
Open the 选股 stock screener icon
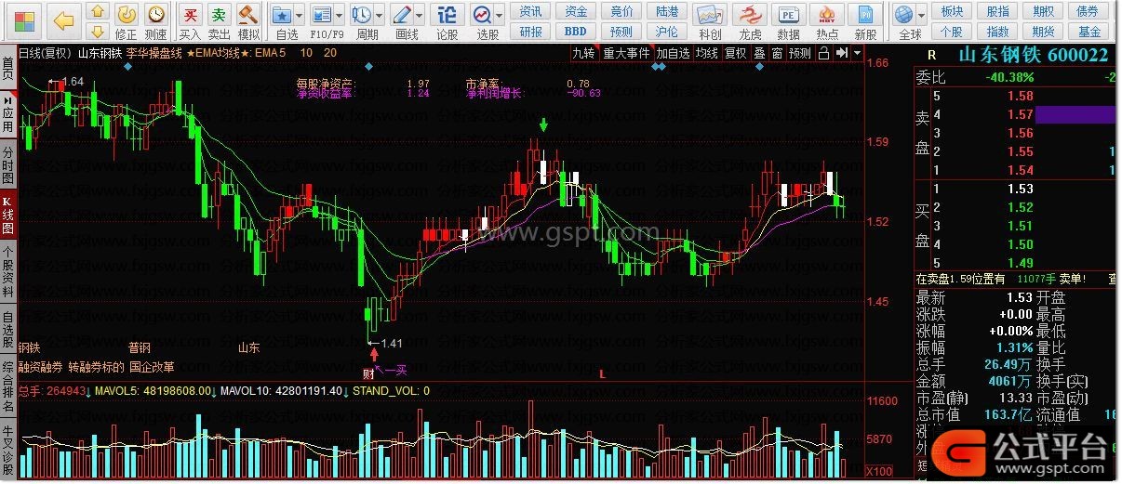481,14
